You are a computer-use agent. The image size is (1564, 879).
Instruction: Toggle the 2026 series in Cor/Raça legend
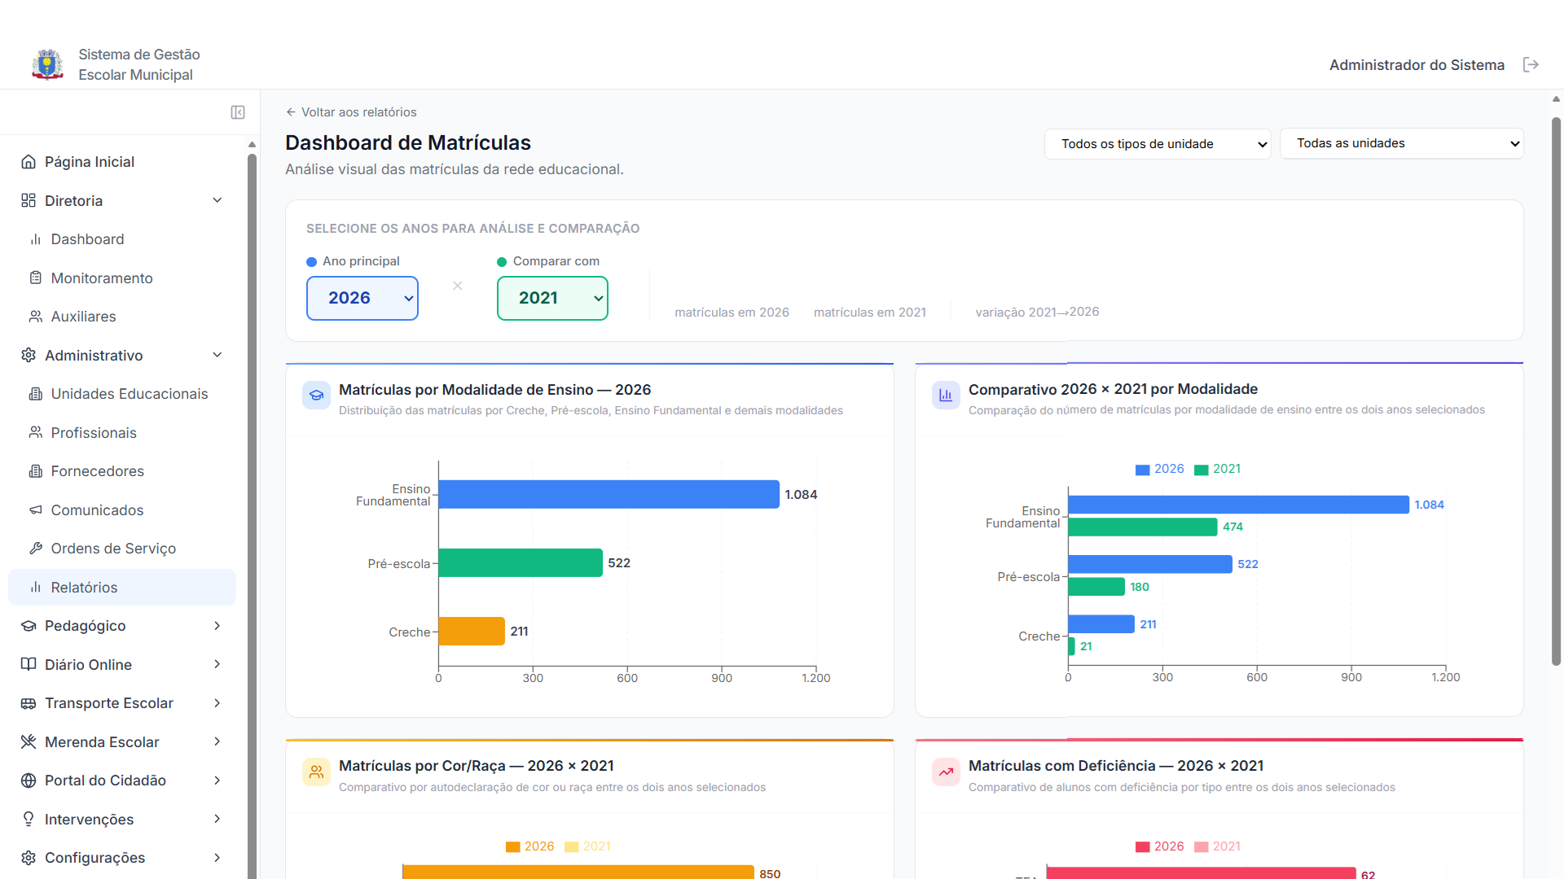click(530, 846)
